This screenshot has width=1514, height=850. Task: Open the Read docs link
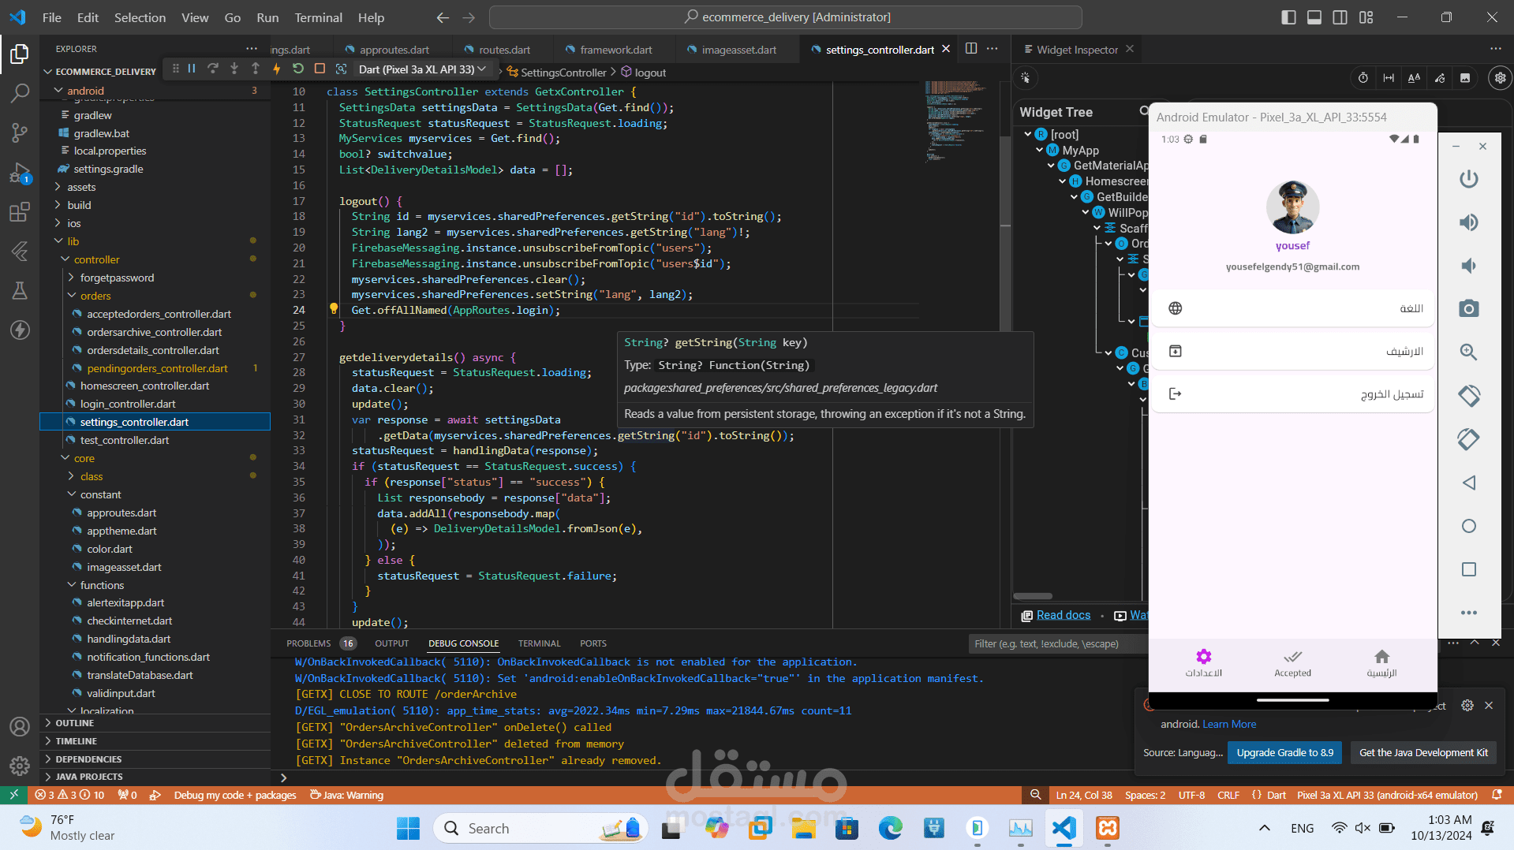1063,615
